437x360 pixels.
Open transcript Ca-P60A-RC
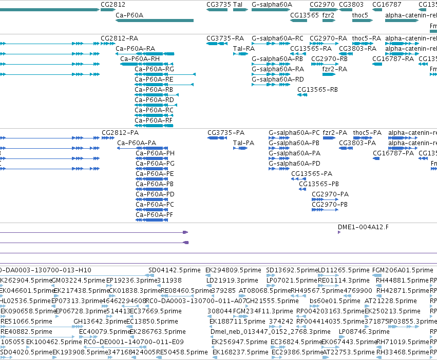[154, 115]
